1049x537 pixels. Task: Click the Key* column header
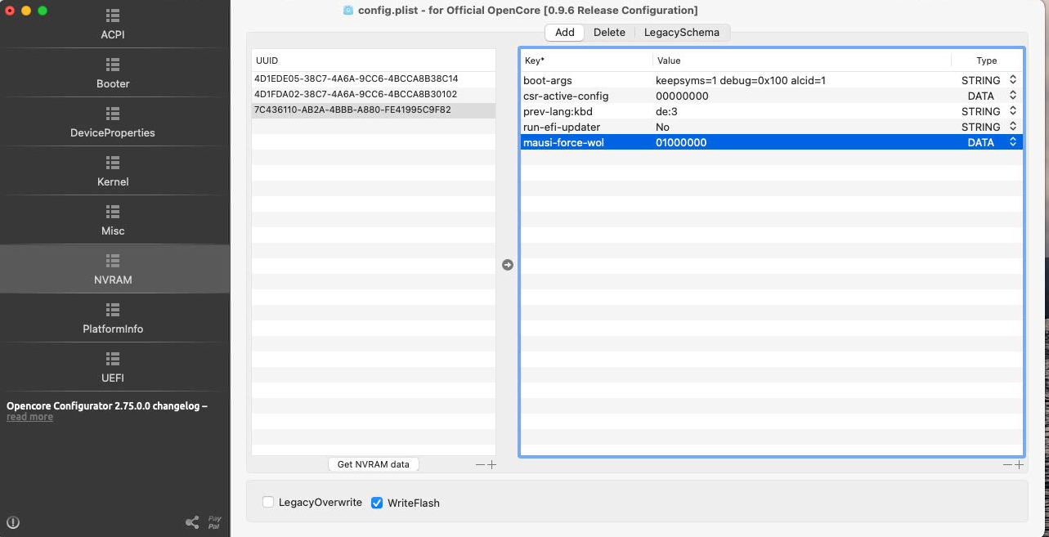point(586,60)
